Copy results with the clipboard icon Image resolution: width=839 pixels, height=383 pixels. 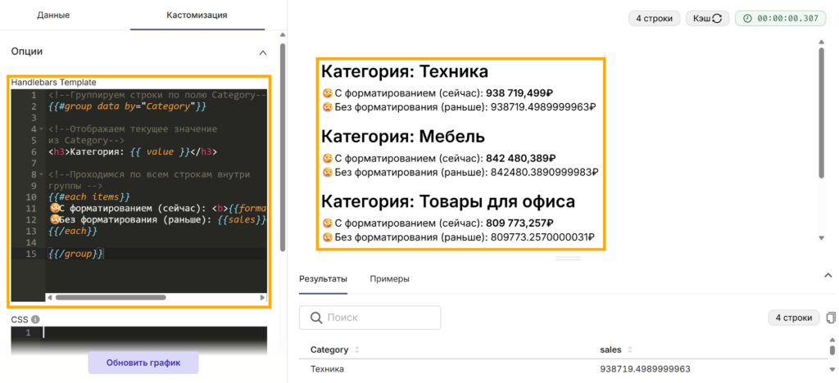point(831,318)
